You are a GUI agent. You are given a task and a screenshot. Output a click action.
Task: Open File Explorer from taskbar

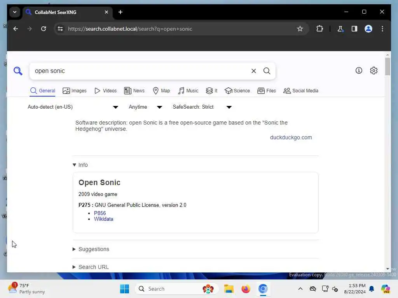click(x=229, y=289)
